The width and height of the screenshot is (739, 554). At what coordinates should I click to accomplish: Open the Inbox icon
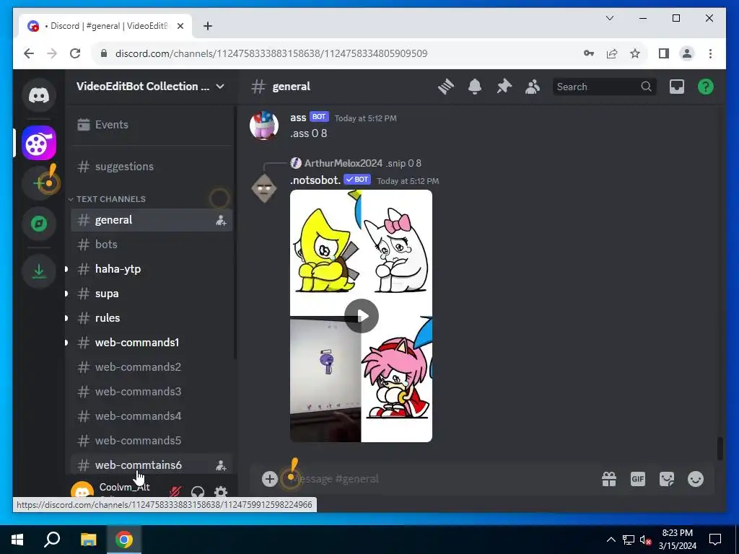[677, 87]
